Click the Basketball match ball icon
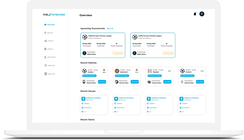This screenshot has width=244, height=140. click(117, 71)
